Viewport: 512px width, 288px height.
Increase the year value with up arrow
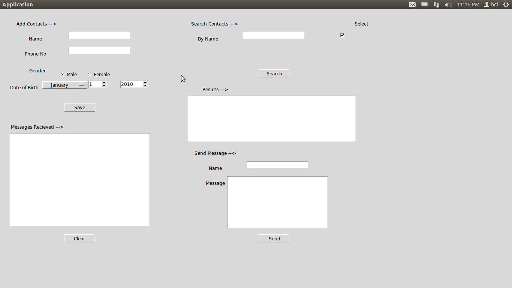145,82
